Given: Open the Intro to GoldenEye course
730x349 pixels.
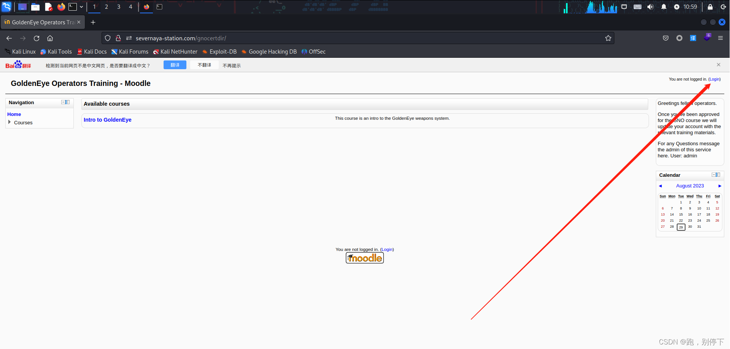Looking at the screenshot, I should (x=108, y=120).
